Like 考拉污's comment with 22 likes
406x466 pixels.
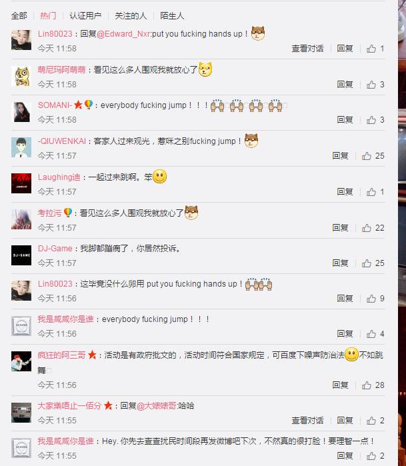(367, 228)
